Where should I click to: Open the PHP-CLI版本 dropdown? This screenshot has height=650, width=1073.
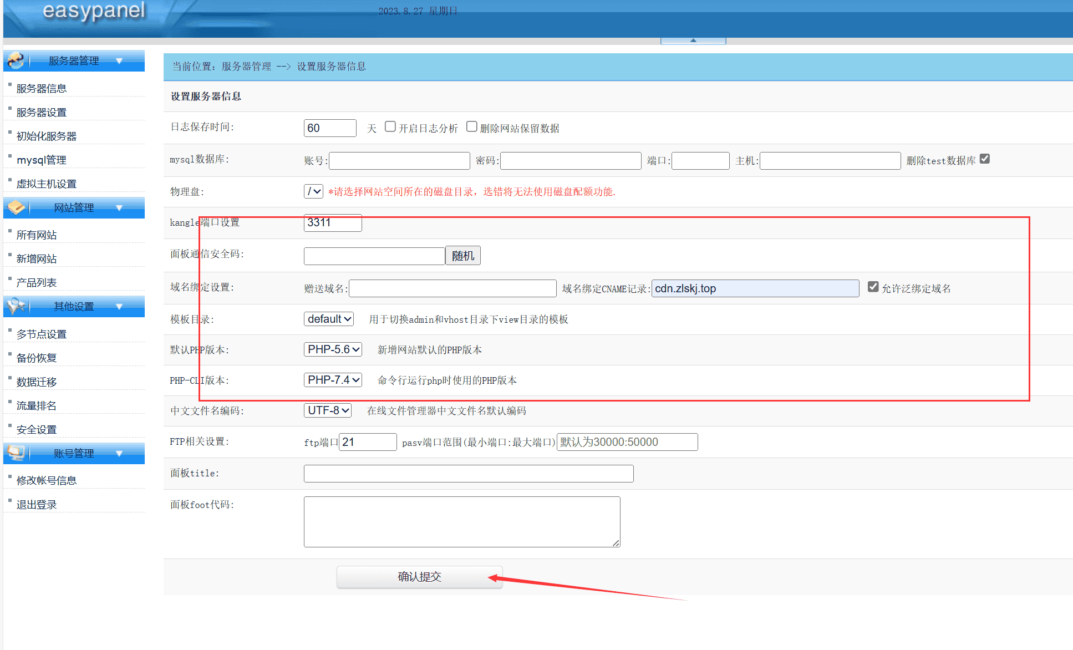coord(333,380)
